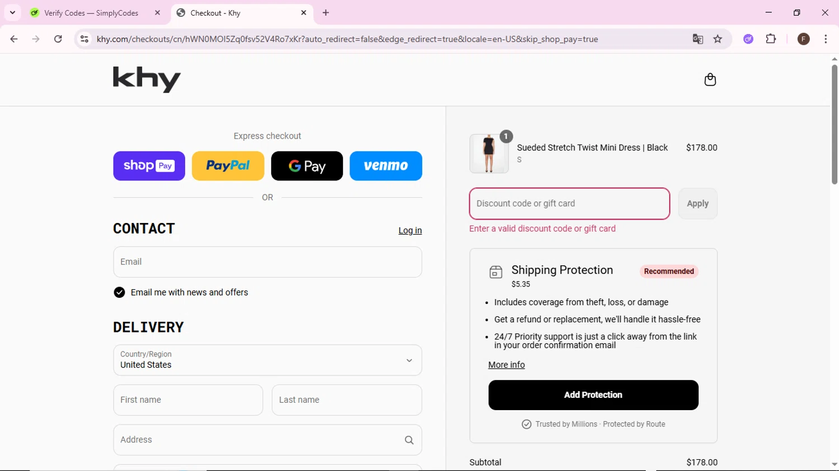This screenshot has width=839, height=471.
Task: Focus the Discount code or gift card field
Action: [x=569, y=204]
